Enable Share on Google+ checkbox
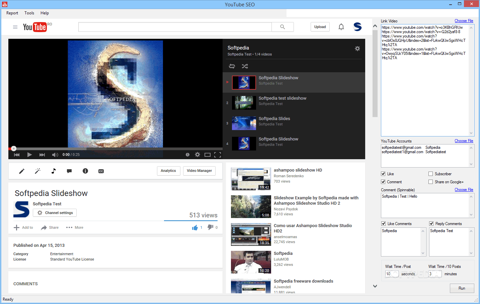 pos(431,182)
